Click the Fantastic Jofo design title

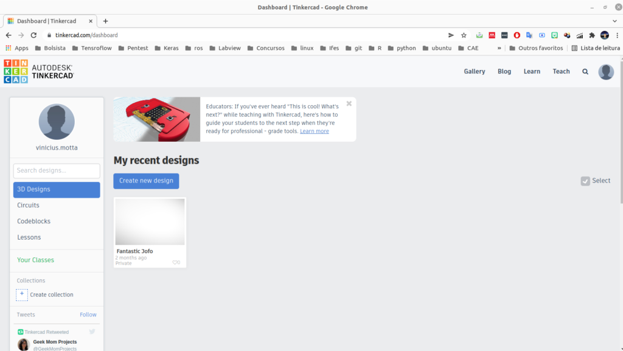(134, 251)
